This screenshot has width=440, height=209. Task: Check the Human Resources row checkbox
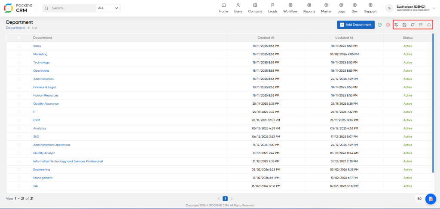19,95
